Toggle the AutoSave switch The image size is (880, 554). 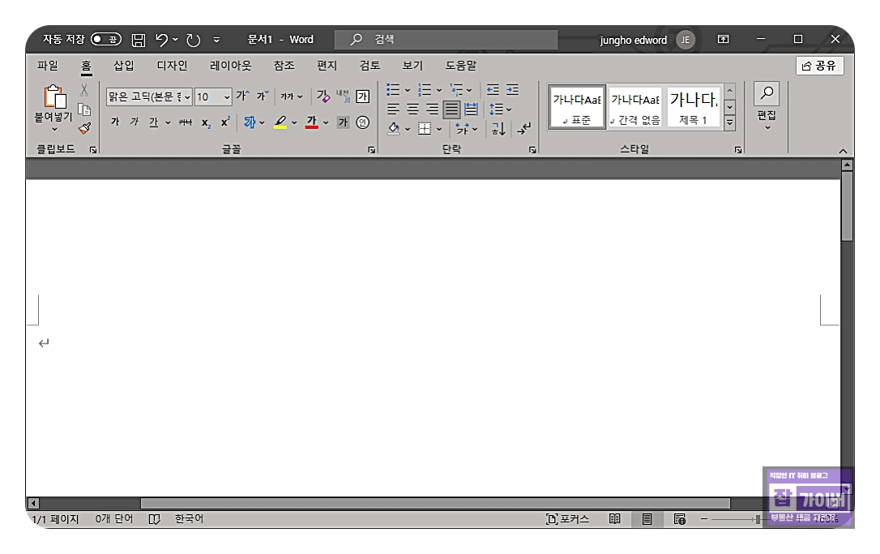coord(106,39)
